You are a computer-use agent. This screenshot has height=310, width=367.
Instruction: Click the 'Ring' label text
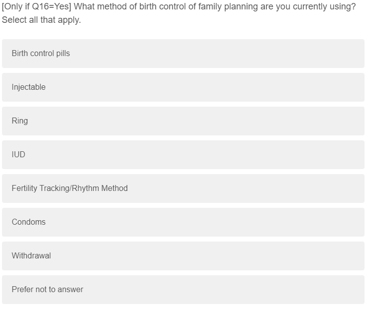coord(20,121)
